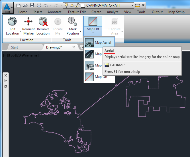Activate the Drawing6* file tab
This screenshot has width=190, height=157.
tap(54, 47)
